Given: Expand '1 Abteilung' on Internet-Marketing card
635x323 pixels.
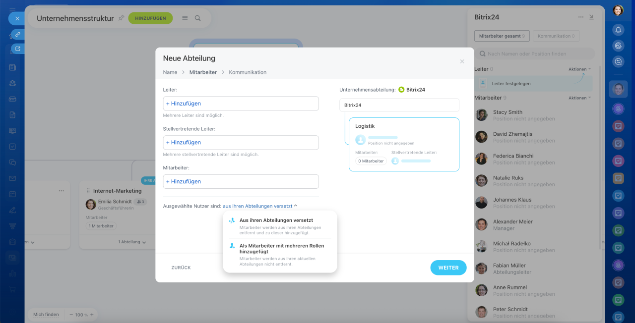Looking at the screenshot, I should click(132, 242).
